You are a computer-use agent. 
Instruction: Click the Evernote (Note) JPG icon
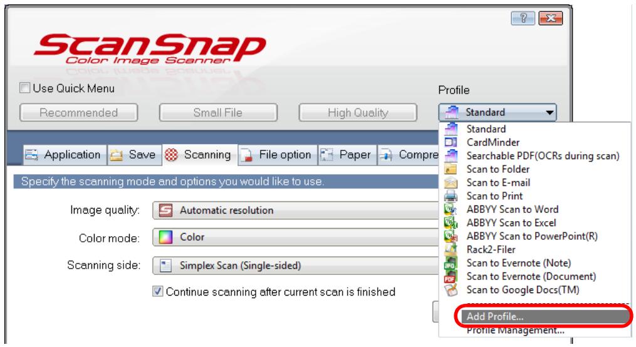point(451,262)
